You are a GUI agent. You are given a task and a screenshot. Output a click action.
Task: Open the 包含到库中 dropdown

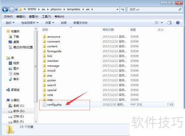[30, 23]
